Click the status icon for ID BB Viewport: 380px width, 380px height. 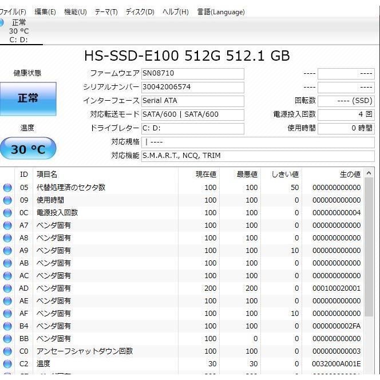point(7,339)
